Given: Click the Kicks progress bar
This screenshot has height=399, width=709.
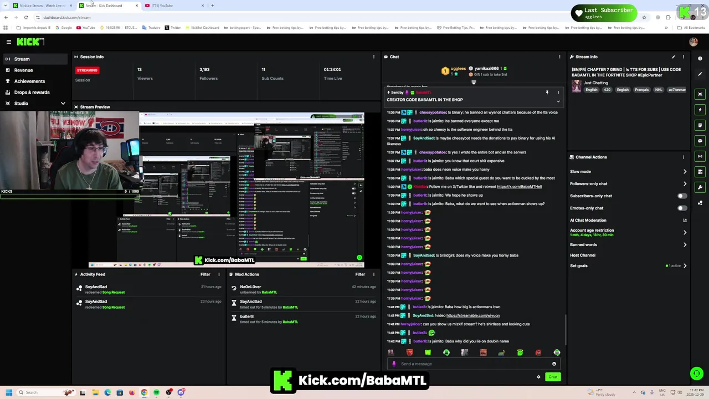Looking at the screenshot, I should 69,196.
